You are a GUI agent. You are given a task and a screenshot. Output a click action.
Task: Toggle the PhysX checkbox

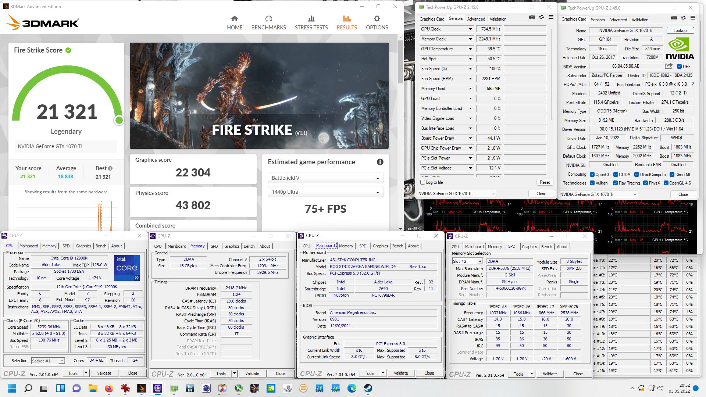pos(645,183)
